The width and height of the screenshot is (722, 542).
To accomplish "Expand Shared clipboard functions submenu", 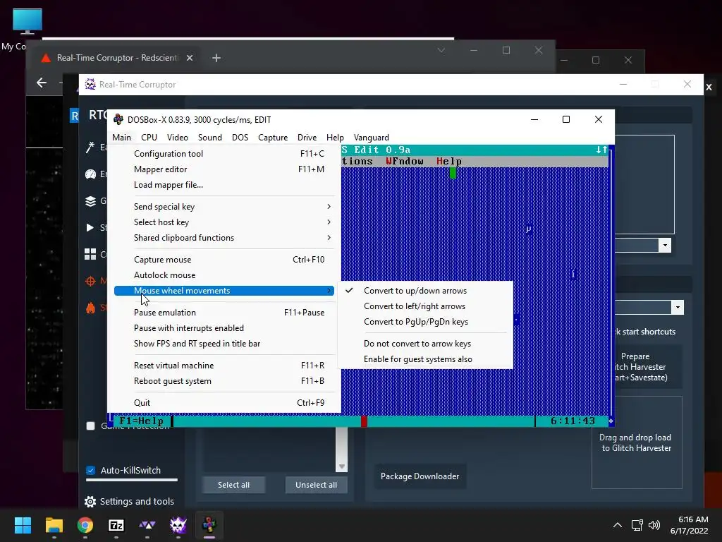I will click(x=224, y=238).
